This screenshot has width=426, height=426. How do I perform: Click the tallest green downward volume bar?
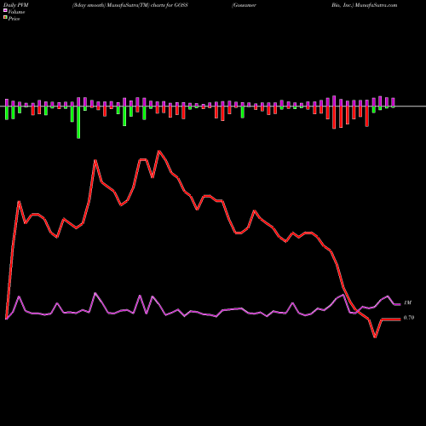click(x=78, y=123)
